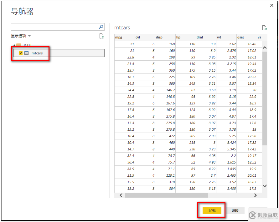Collapse the R [1] tree node

click(x=14, y=45)
